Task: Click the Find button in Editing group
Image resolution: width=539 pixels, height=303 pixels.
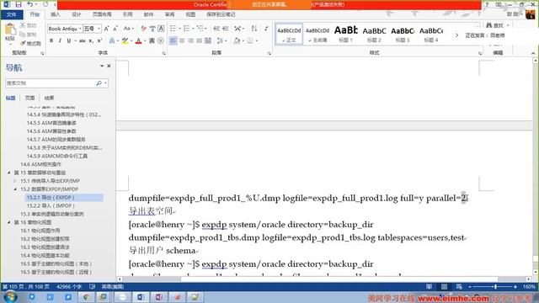Action: point(495,25)
